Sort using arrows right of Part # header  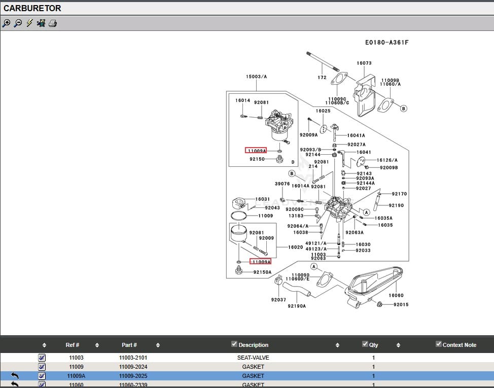(x=158, y=345)
